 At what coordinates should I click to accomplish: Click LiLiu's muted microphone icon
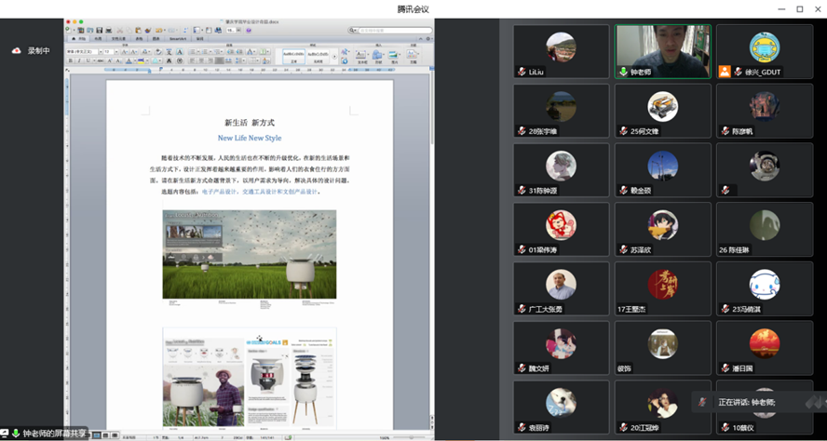pos(522,72)
